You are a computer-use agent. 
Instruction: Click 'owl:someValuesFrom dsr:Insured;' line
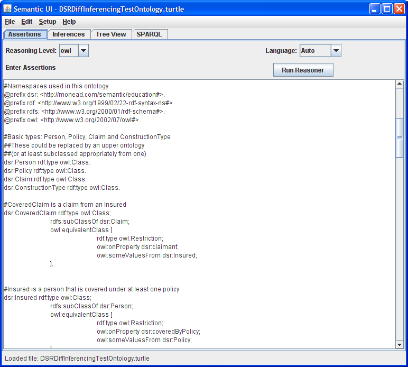point(147,255)
